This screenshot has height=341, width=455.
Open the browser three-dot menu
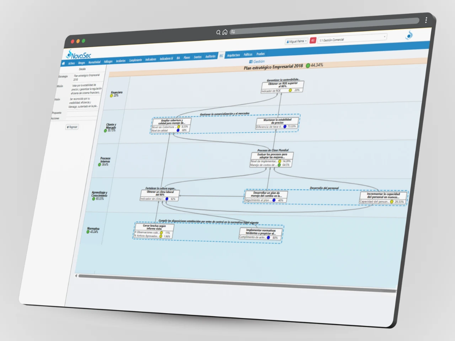point(426,20)
